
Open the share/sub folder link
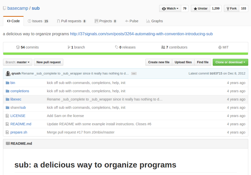pos(18,107)
